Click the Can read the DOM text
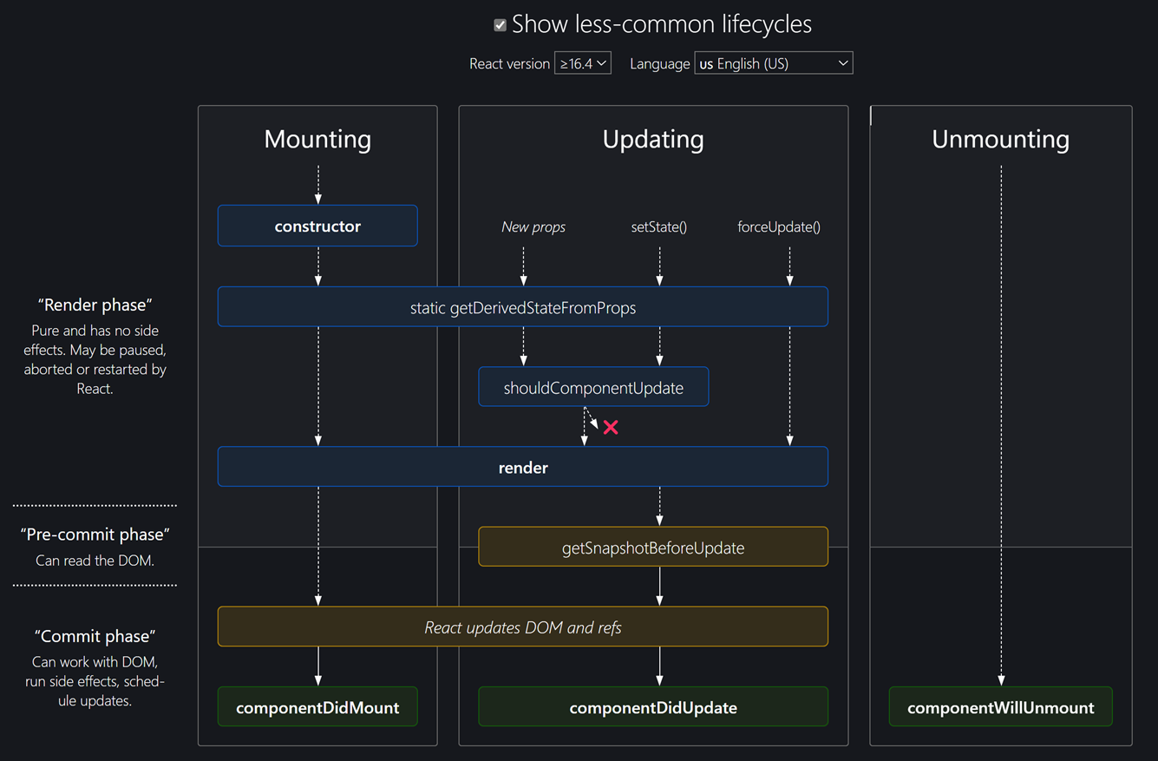The image size is (1158, 761). click(95, 561)
